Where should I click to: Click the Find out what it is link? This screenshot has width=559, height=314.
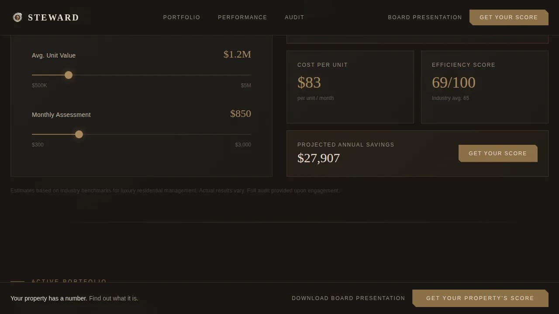click(x=114, y=298)
